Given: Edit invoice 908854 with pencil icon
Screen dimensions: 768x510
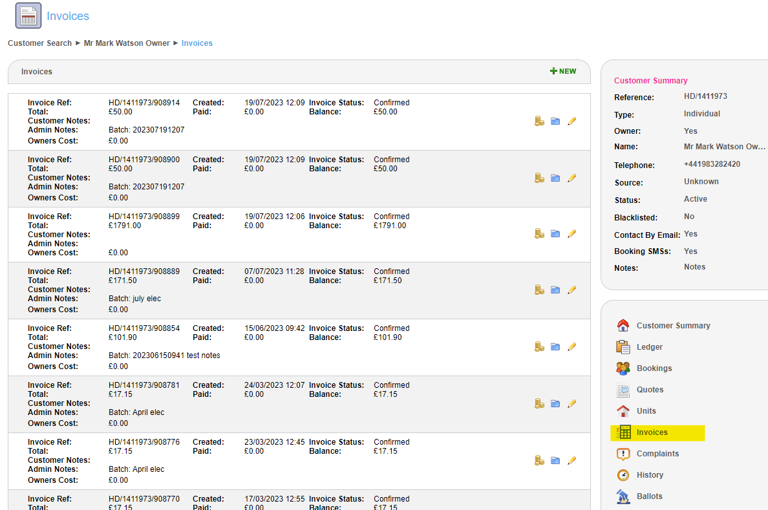Looking at the screenshot, I should point(571,346).
